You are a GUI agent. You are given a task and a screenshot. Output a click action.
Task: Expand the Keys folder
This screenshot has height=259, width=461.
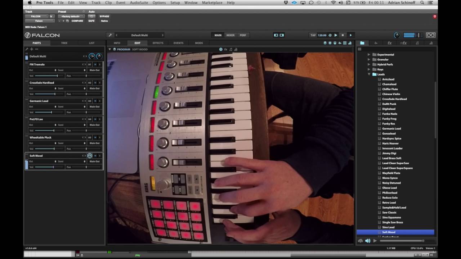pos(369,69)
